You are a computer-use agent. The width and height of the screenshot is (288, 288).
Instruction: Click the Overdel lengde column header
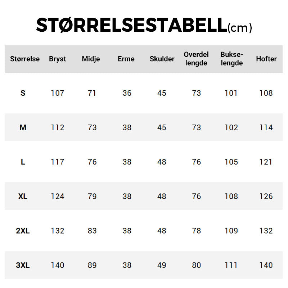(x=196, y=59)
